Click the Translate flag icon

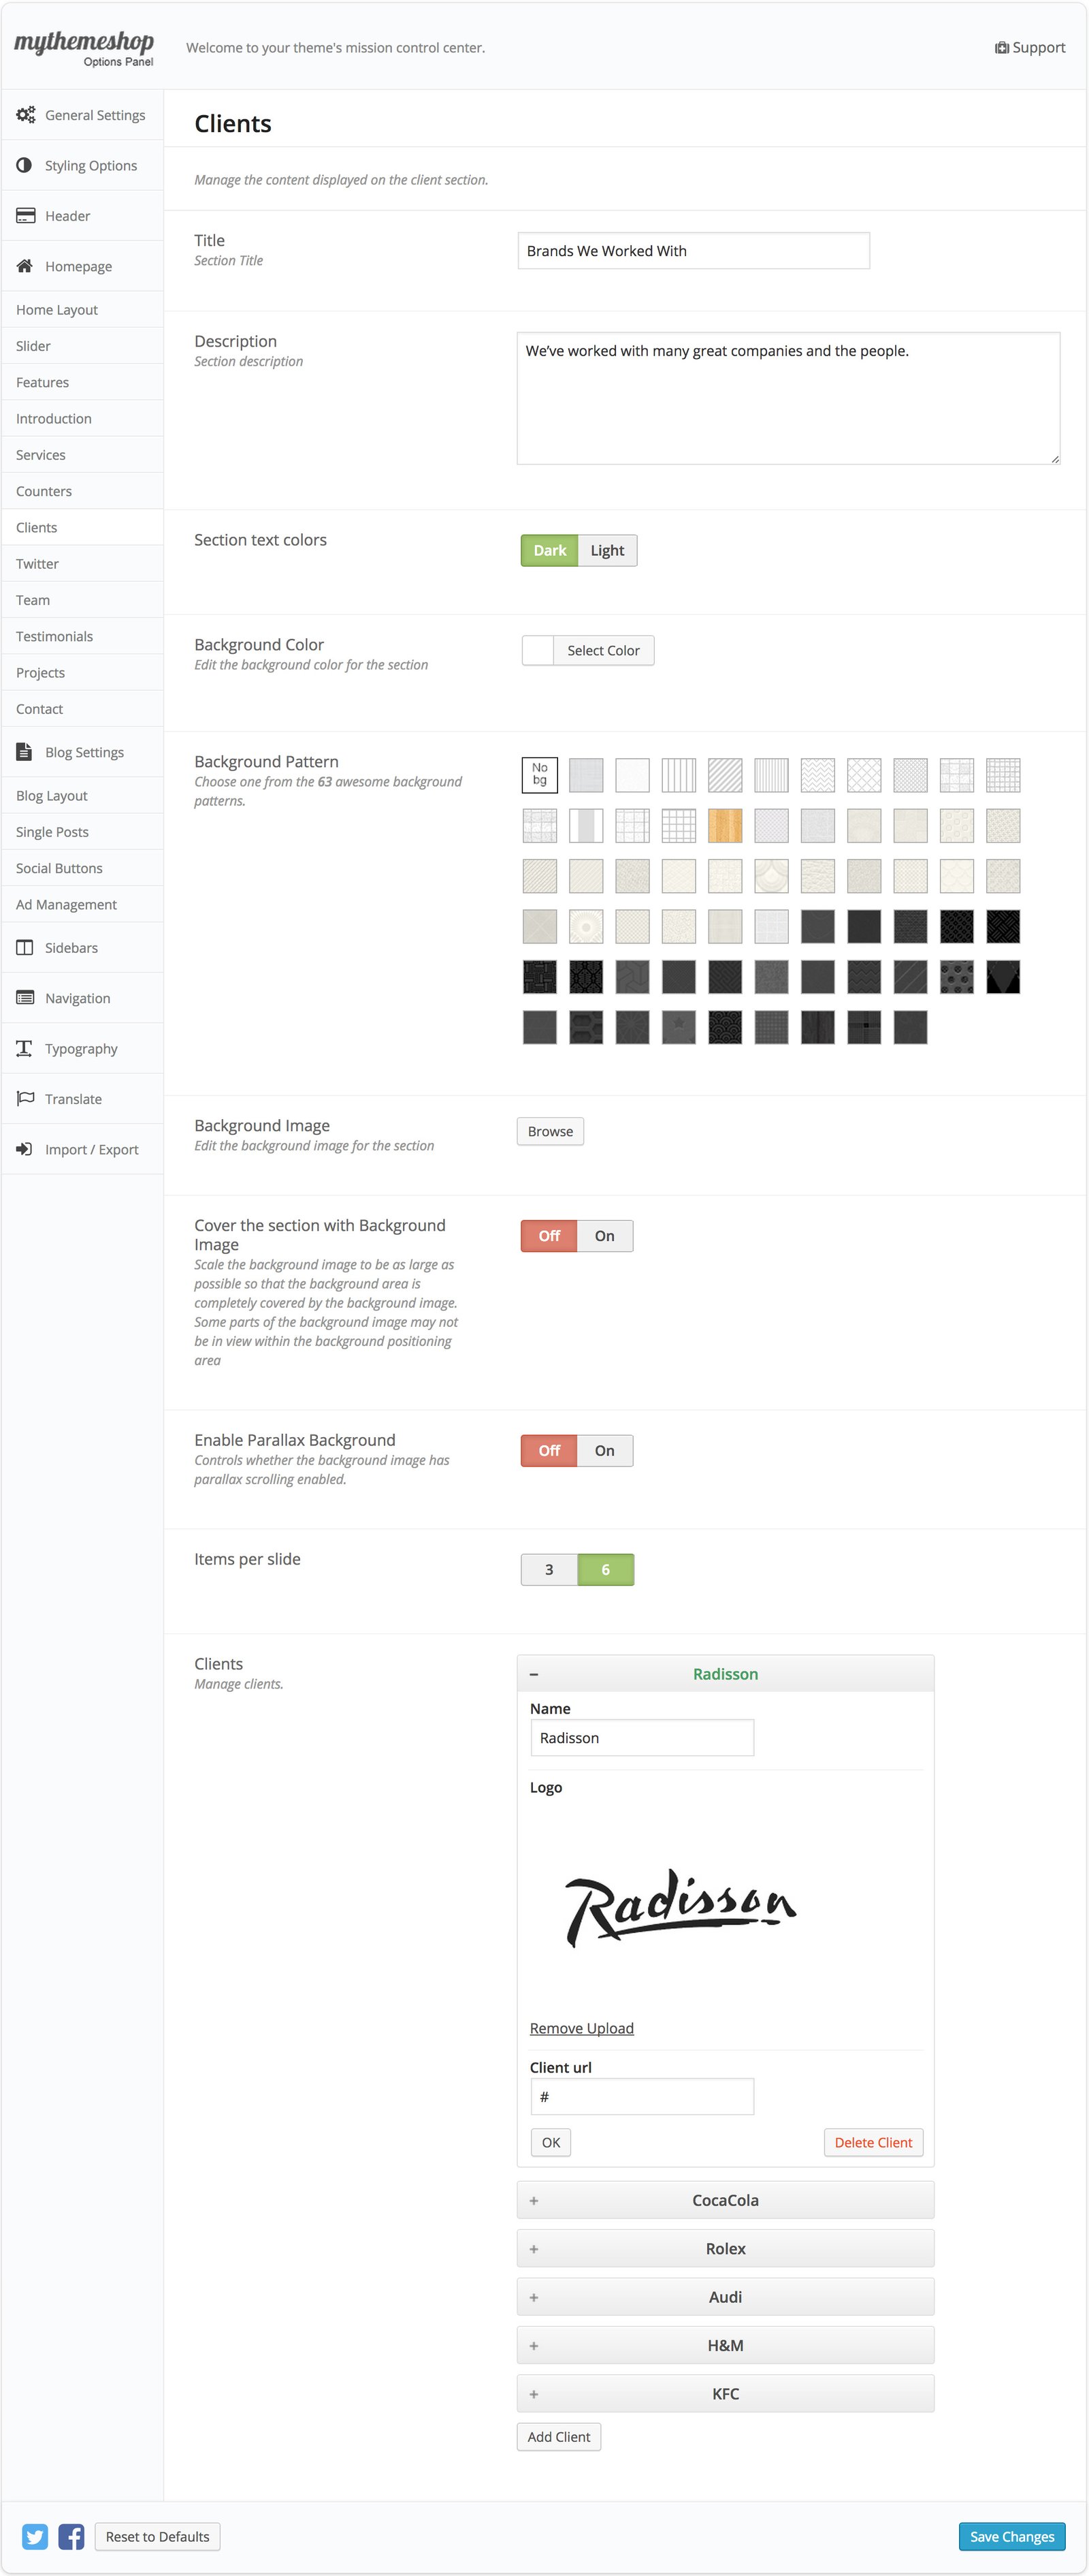pos(25,1098)
